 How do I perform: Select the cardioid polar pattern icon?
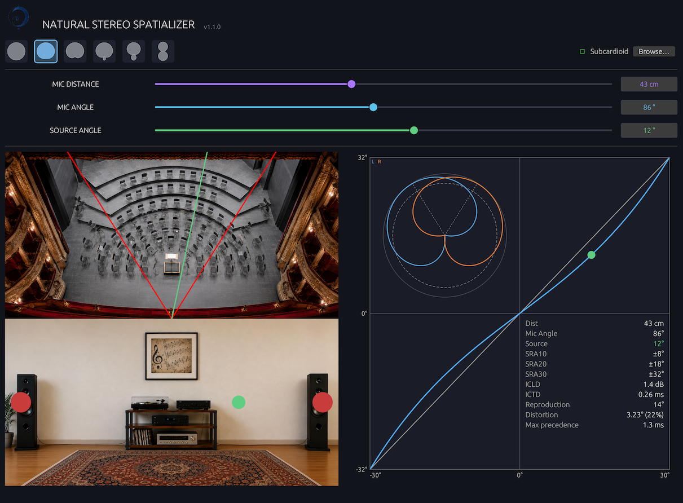pos(75,51)
